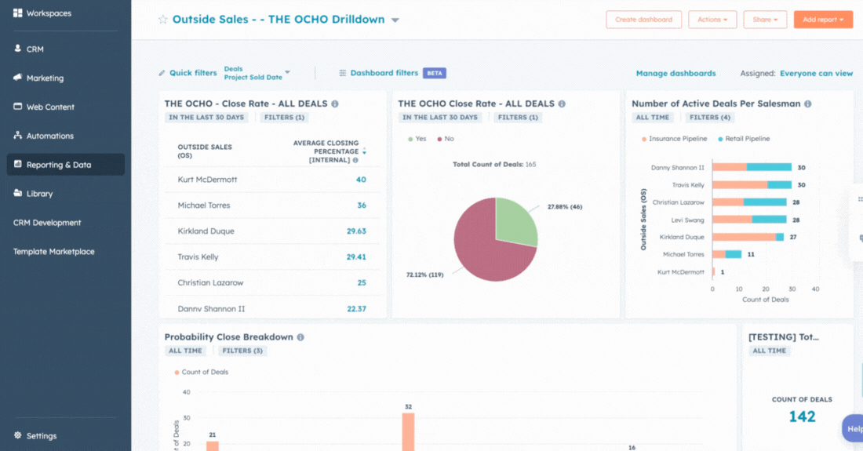The image size is (863, 451).
Task: Click the Help button
Action: pos(853,428)
